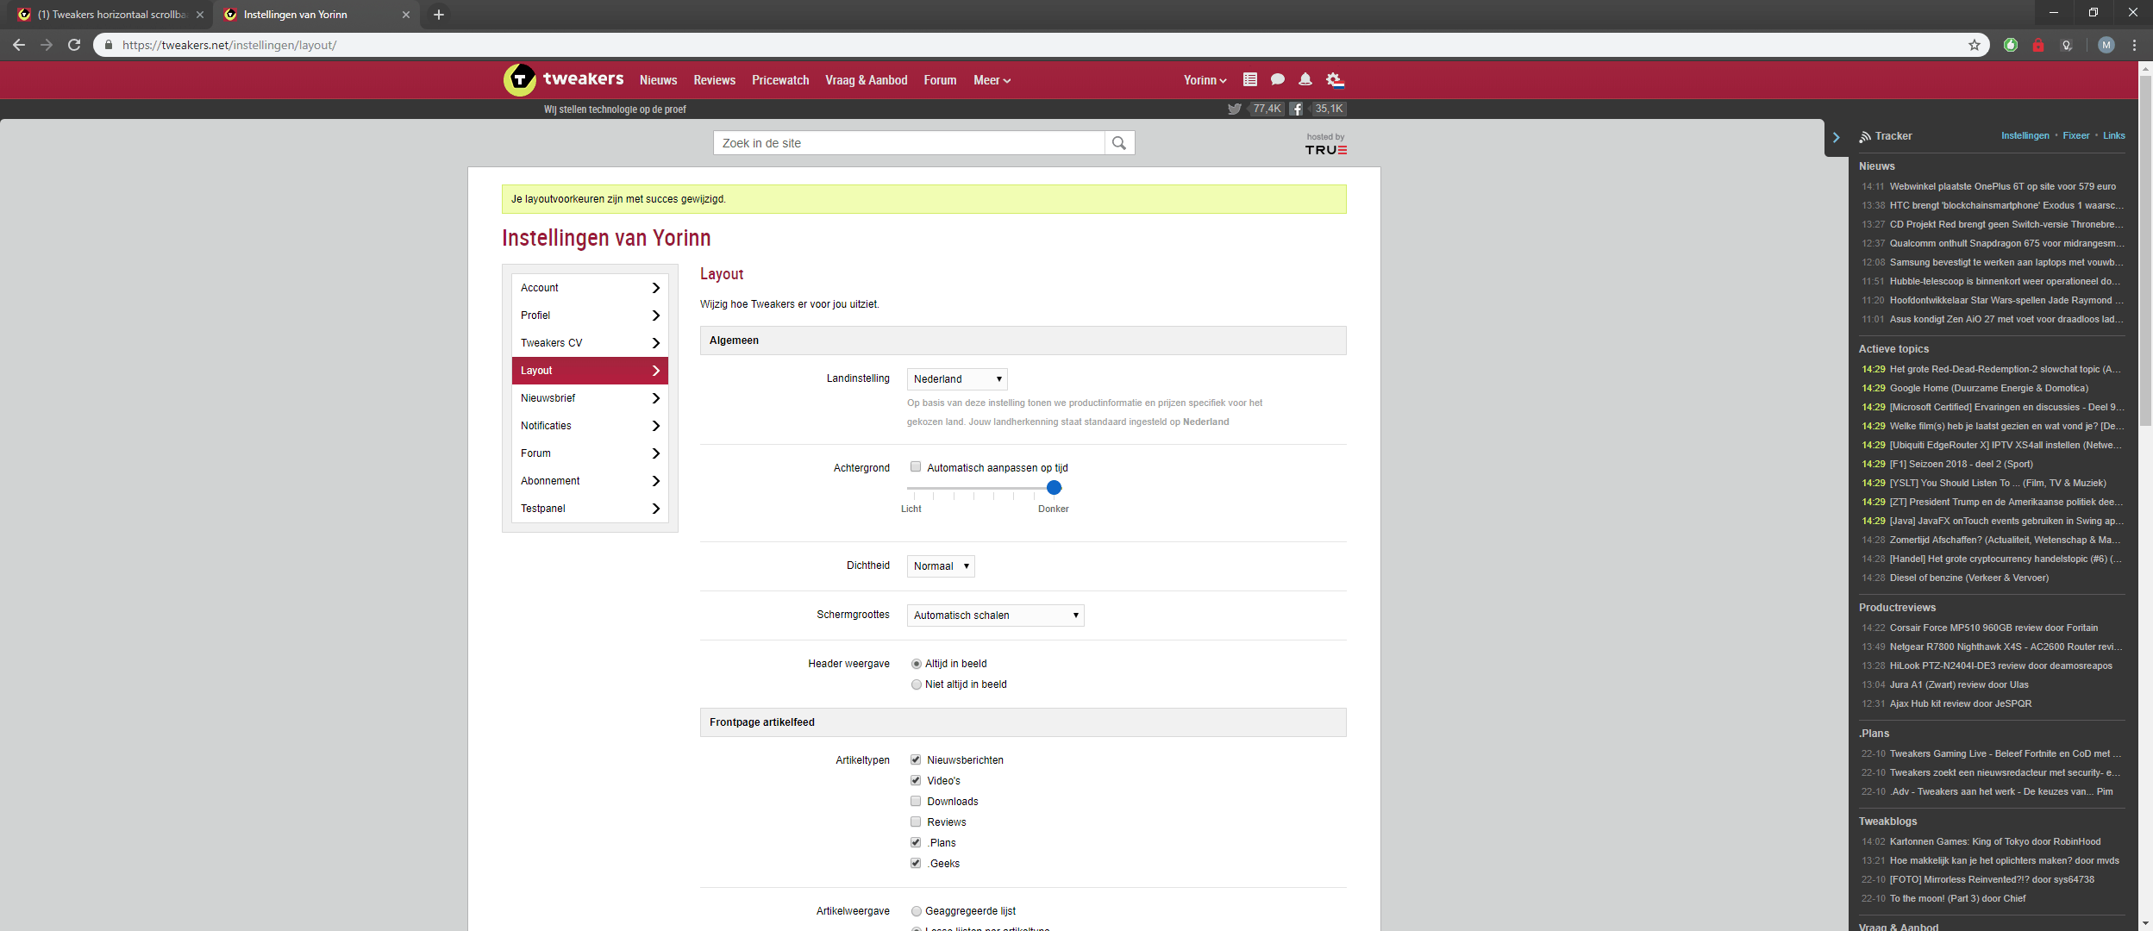2153x931 pixels.
Task: Select 'Niet altijd in beeld' radio button
Action: coord(917,684)
